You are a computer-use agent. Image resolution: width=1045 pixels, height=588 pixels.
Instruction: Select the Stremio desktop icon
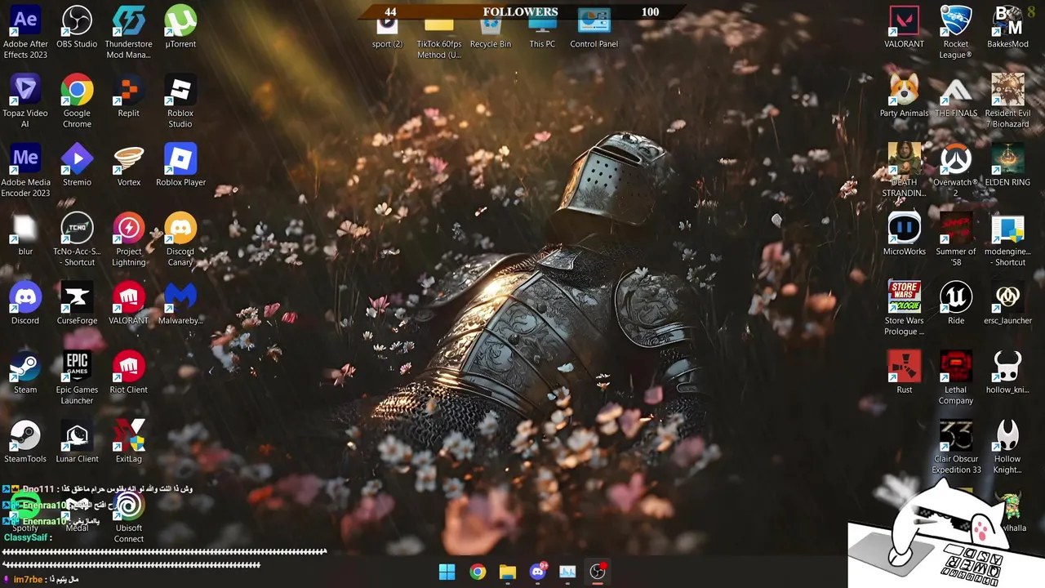point(77,166)
